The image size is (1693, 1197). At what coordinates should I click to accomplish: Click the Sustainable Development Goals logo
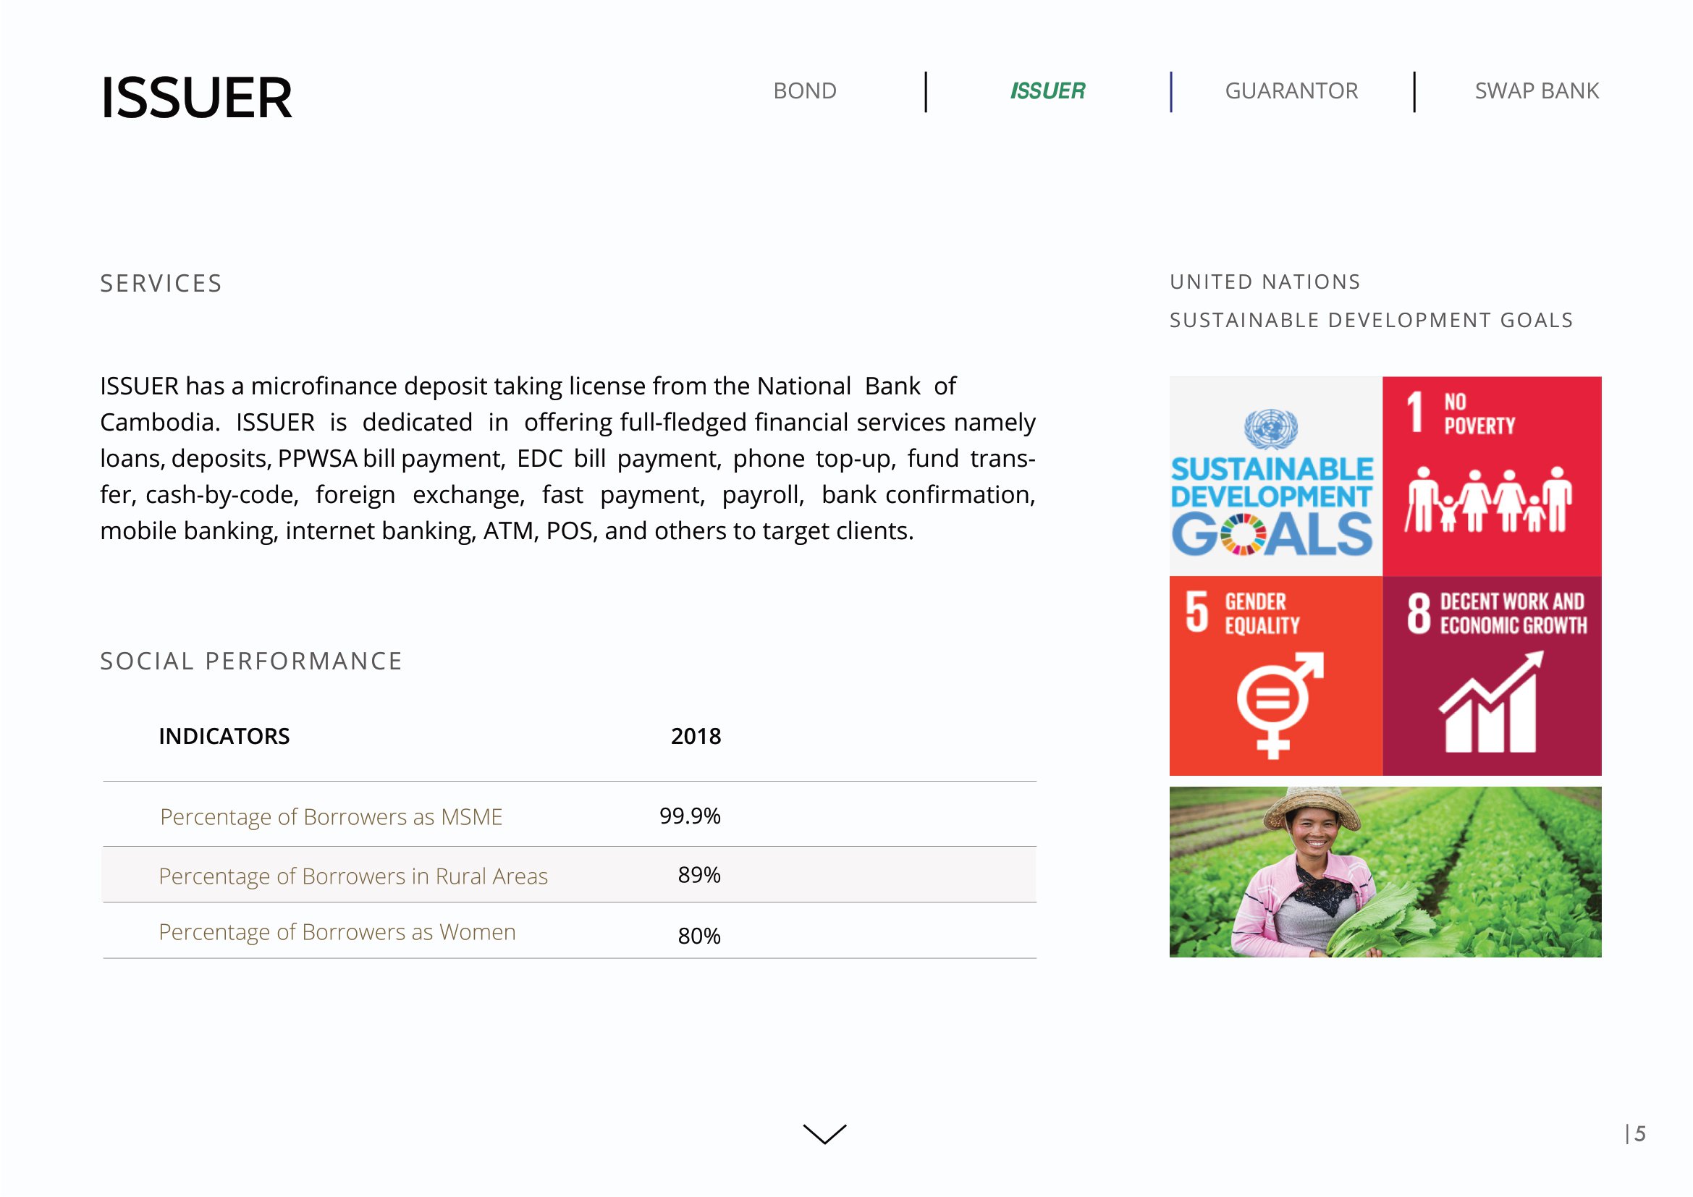point(1272,483)
